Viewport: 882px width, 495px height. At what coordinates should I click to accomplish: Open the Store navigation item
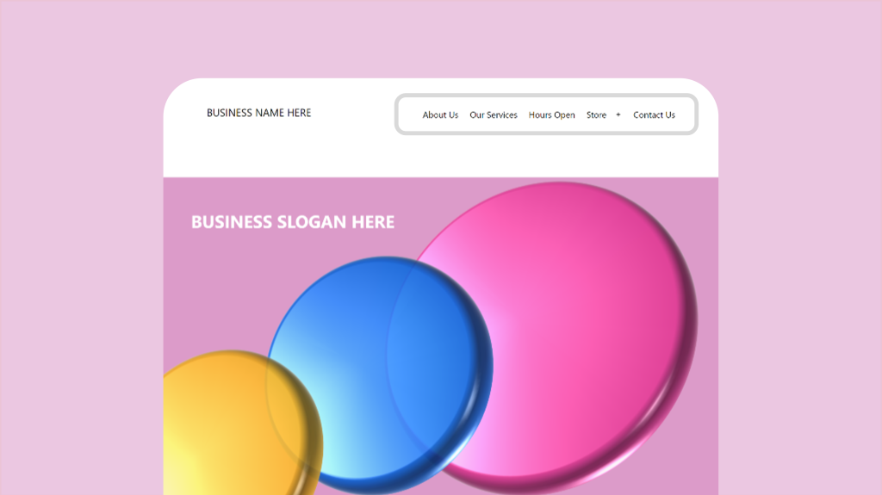[x=596, y=114]
